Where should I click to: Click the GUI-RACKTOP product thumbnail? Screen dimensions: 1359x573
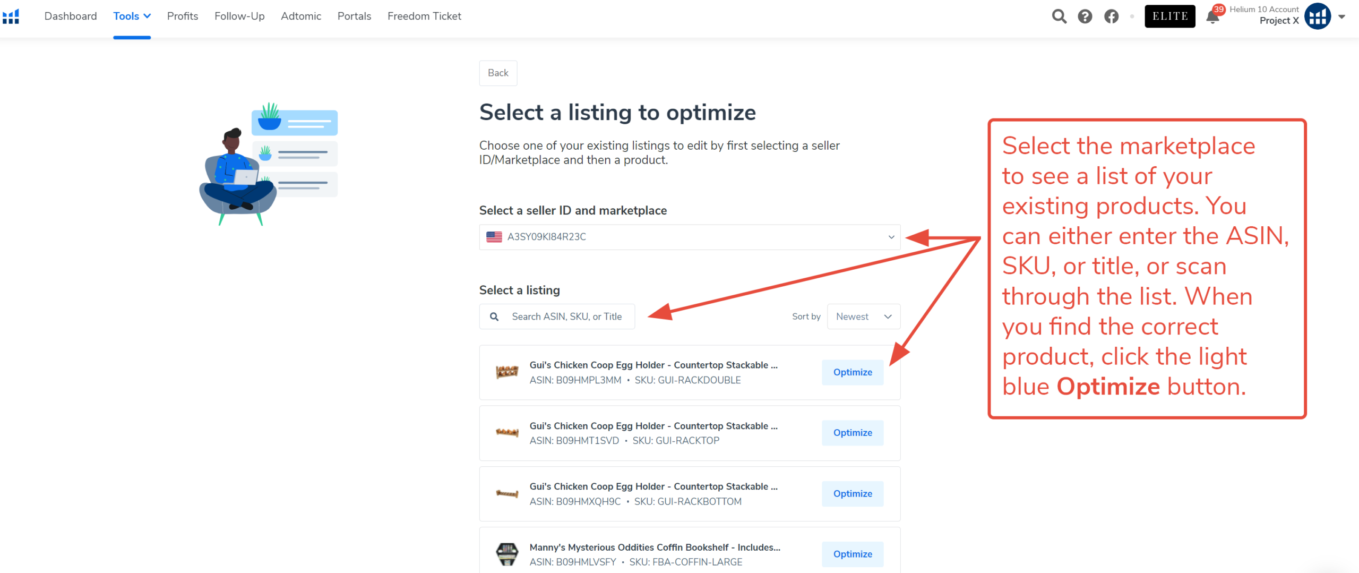pos(506,433)
